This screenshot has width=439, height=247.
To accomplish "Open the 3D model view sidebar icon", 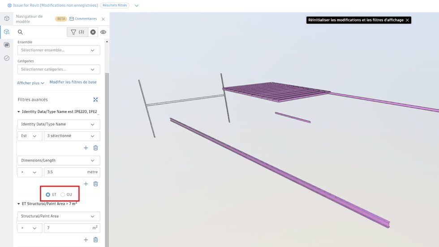I will pyautogui.click(x=7, y=18).
